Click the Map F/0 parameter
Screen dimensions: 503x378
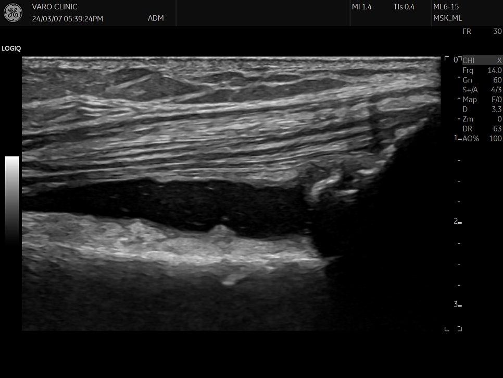coord(482,100)
